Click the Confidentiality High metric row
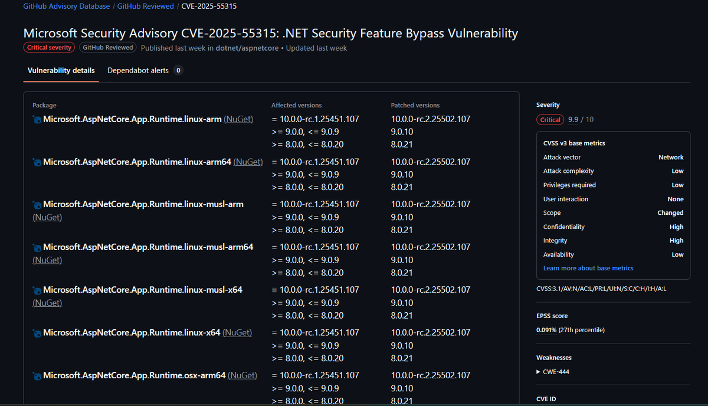The width and height of the screenshot is (708, 406). [x=614, y=227]
